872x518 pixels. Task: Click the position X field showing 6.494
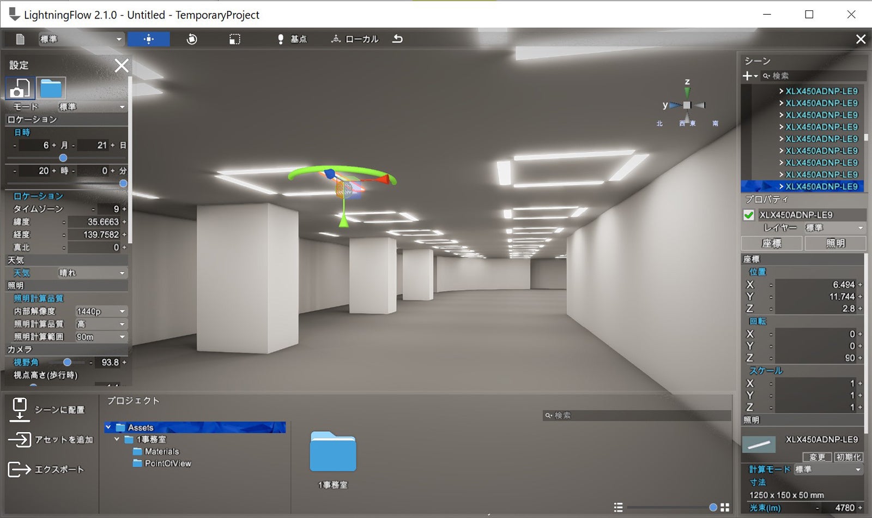[x=816, y=285]
